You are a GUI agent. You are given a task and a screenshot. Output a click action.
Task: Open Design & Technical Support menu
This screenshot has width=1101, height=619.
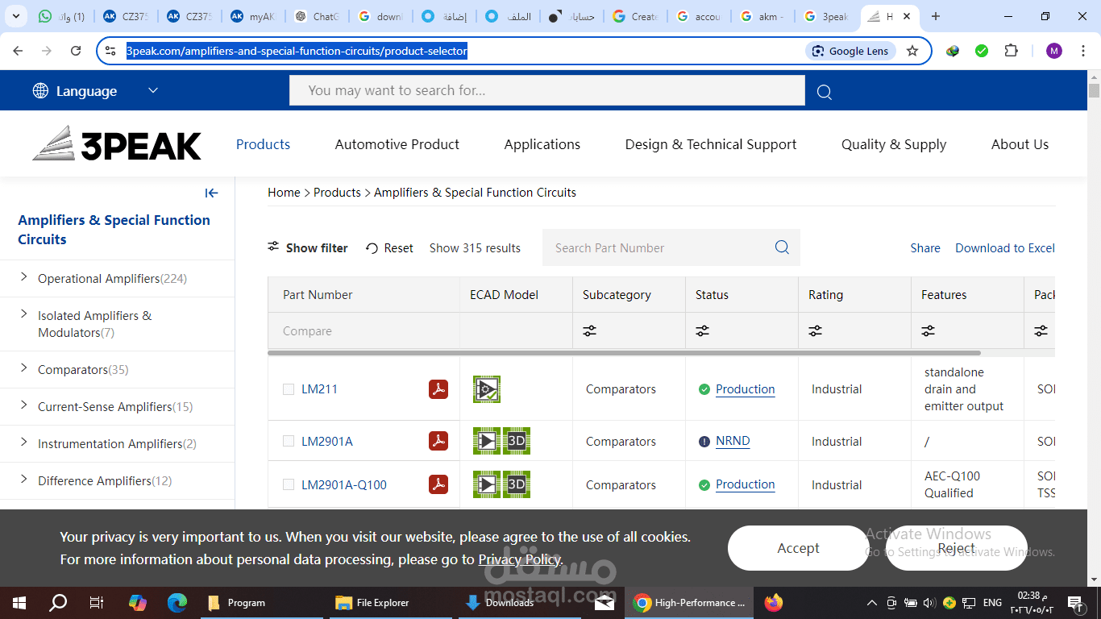pyautogui.click(x=711, y=144)
